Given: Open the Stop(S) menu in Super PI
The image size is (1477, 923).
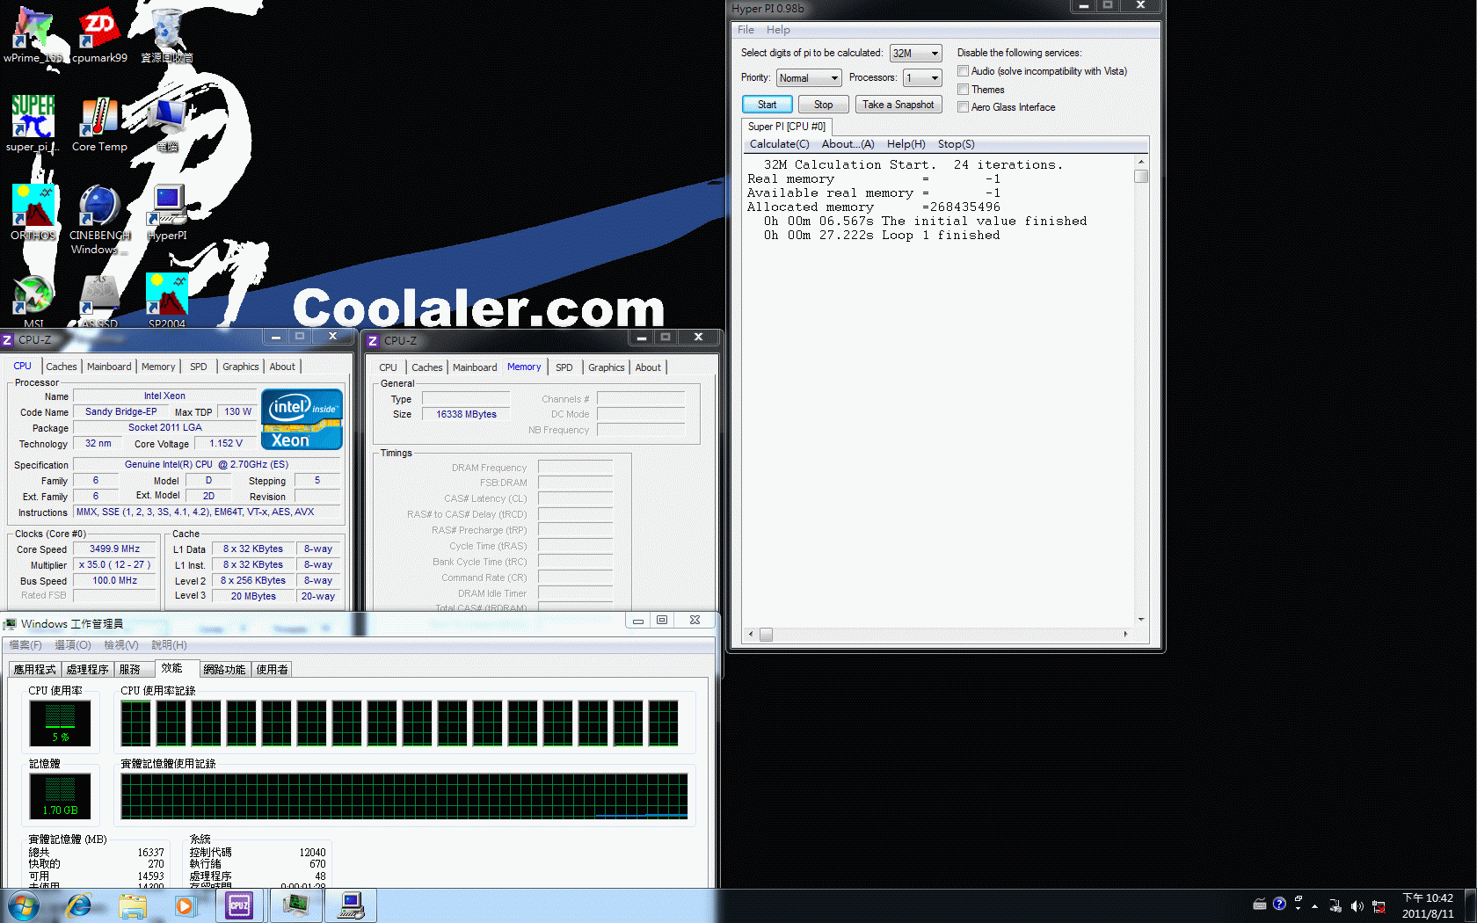Looking at the screenshot, I should (x=956, y=144).
